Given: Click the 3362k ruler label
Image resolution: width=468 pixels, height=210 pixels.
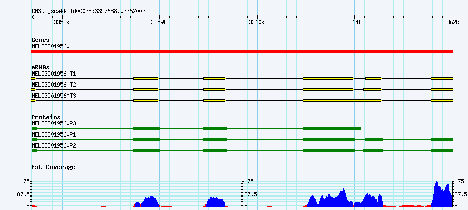Looking at the screenshot, I should click(451, 22).
